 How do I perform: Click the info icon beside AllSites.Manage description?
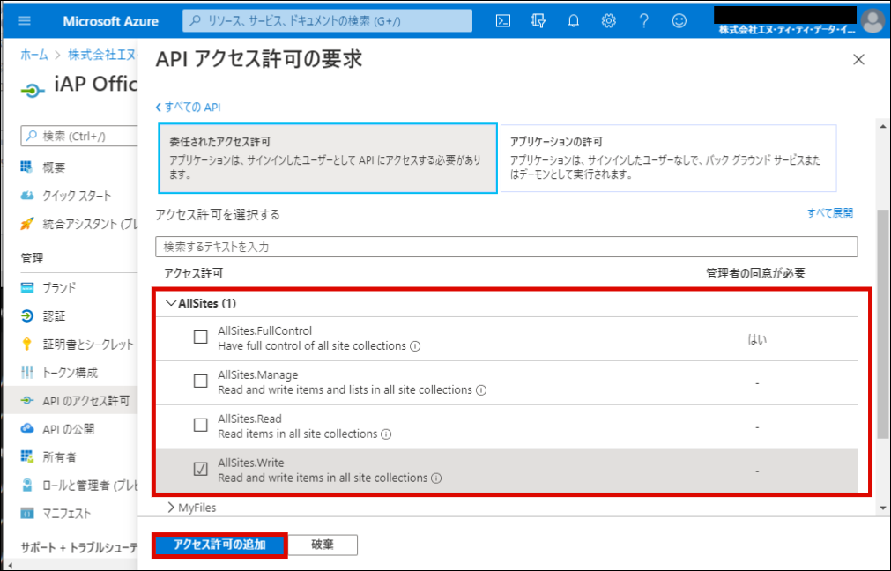click(481, 390)
